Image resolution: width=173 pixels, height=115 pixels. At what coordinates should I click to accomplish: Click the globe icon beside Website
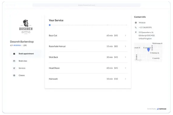point(136,23)
